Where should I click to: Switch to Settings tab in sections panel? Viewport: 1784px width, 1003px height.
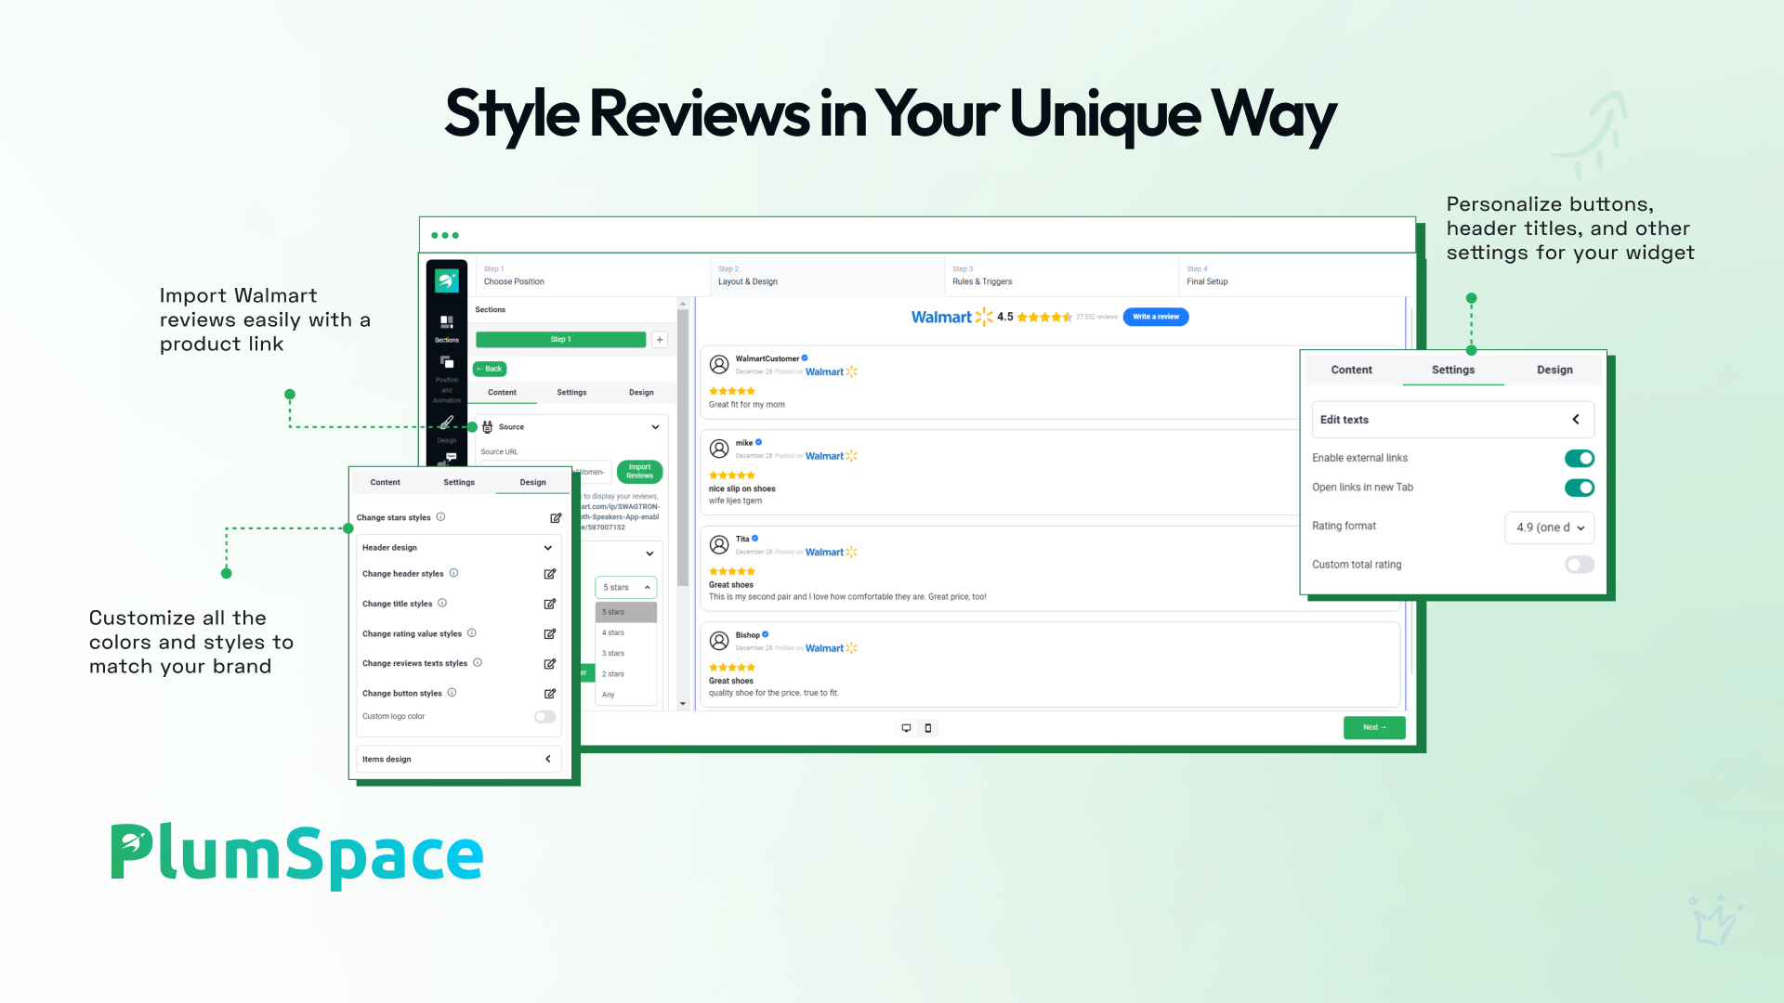[571, 393]
